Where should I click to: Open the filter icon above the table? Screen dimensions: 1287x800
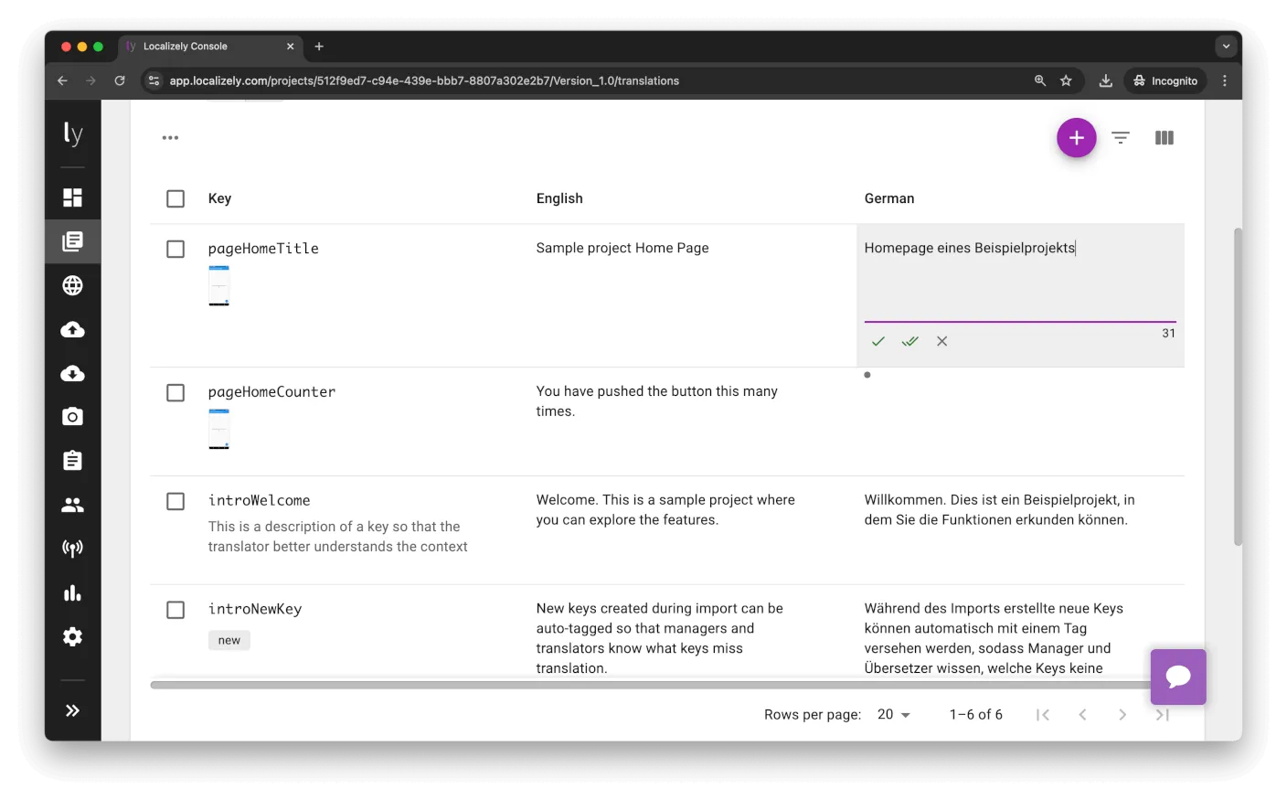1120,138
